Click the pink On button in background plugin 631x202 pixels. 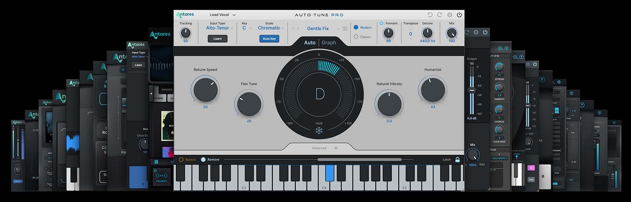(x=531, y=168)
